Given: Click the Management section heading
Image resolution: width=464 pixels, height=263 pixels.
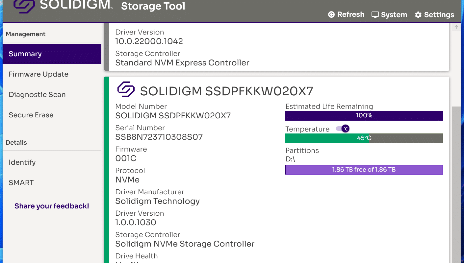Looking at the screenshot, I should coord(26,34).
